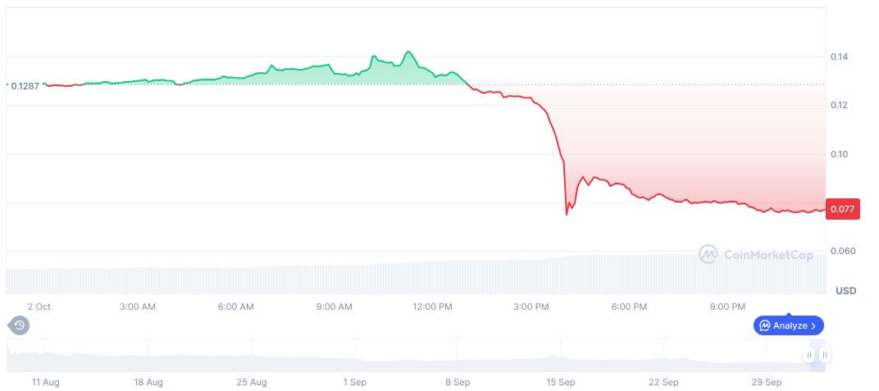
Task: Click the 0.060 price axis label
Action: click(x=840, y=251)
